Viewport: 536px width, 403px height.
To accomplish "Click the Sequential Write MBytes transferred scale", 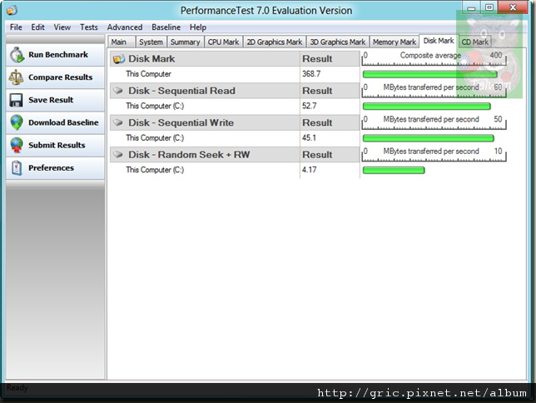I will [x=434, y=122].
